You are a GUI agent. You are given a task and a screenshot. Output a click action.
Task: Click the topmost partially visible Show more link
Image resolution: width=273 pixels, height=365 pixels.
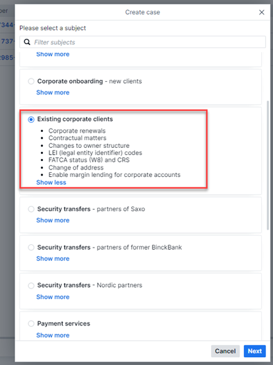point(53,54)
